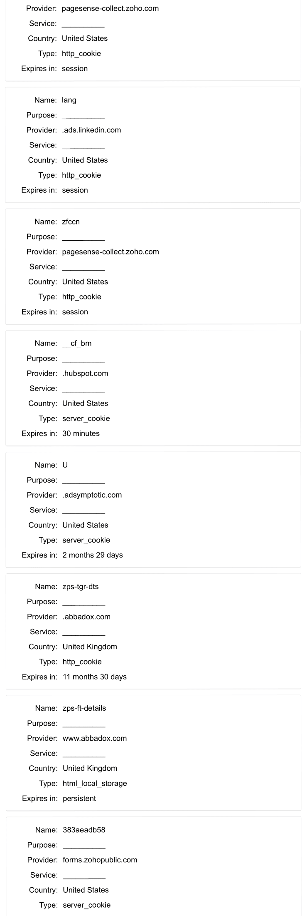Click the "2 months 29 days" expiry
This screenshot has height=916, width=307.
pos(93,555)
